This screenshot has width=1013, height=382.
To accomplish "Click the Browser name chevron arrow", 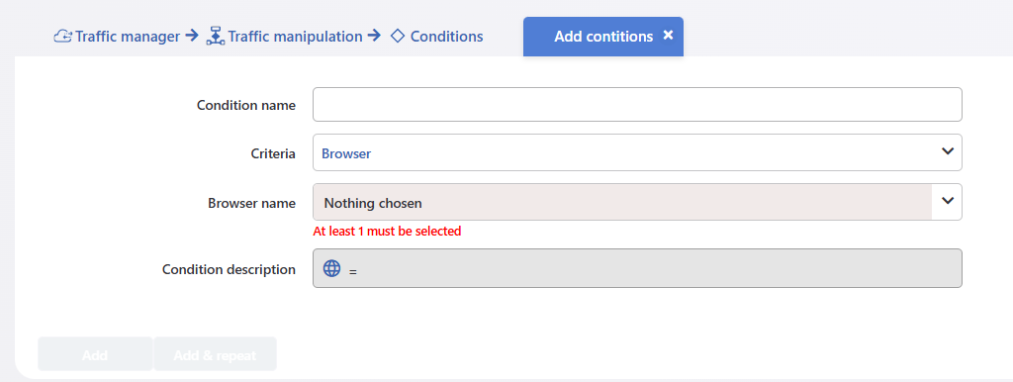I will coord(947,200).
